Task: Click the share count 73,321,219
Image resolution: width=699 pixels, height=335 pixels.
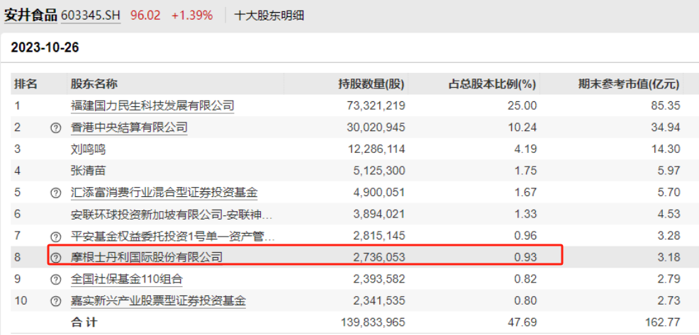Action: pyautogui.click(x=376, y=106)
